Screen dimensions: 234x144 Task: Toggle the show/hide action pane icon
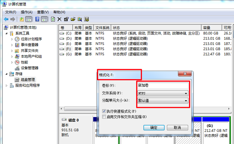coord(45,19)
